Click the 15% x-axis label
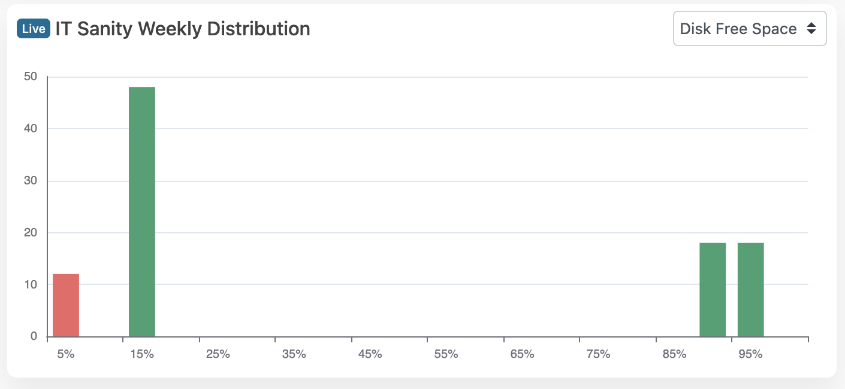 point(142,354)
